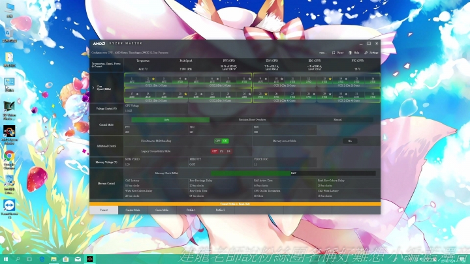Screen dimensions: 470x264
Task: Open the Control Panel desktop icon
Action: tap(9, 84)
